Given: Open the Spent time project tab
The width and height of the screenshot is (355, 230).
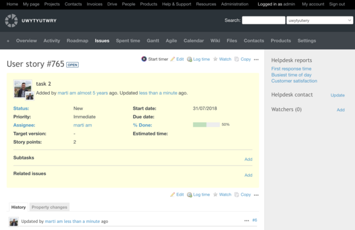Looking at the screenshot, I should tap(128, 41).
